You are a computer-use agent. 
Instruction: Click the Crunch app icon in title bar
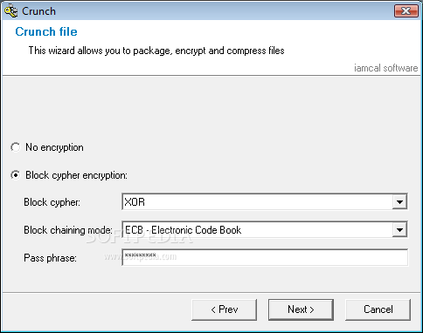[11, 10]
